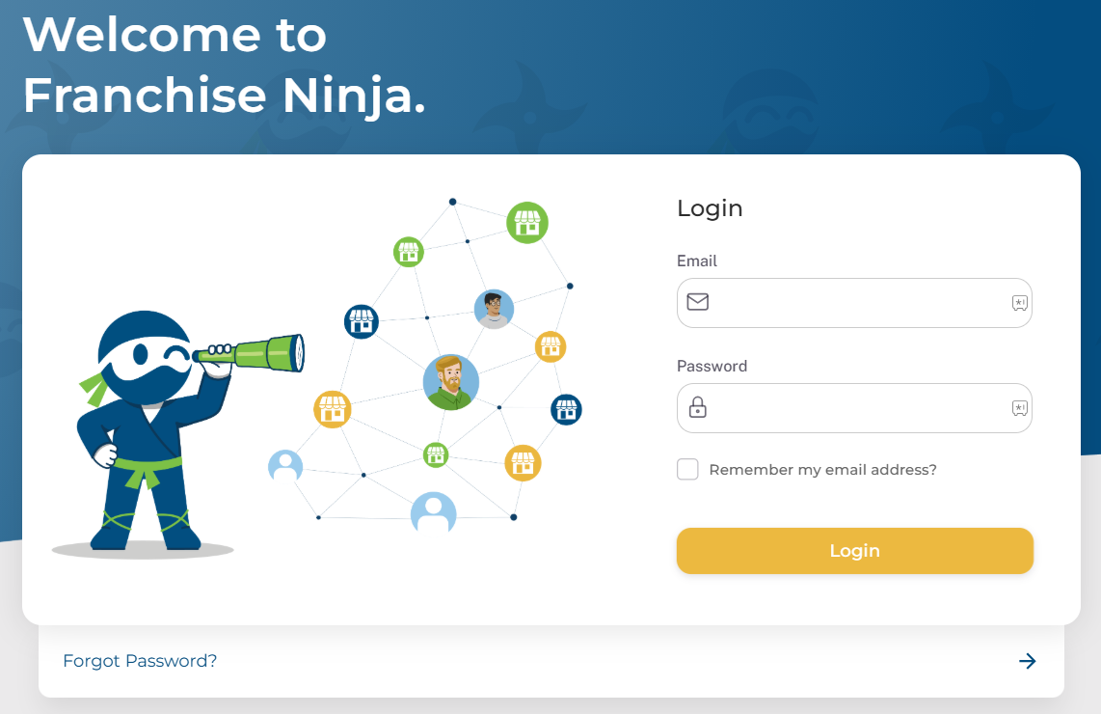Click the password manager icon in Email field

(x=1019, y=303)
